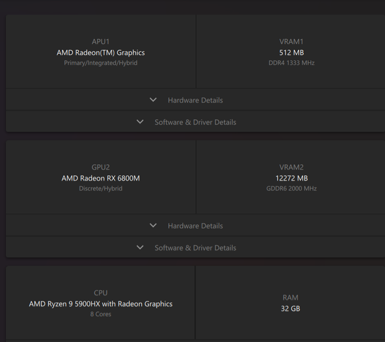This screenshot has height=342, width=385.
Task: Expand Hardware Details under the RX 6800M
Action: [x=195, y=225]
